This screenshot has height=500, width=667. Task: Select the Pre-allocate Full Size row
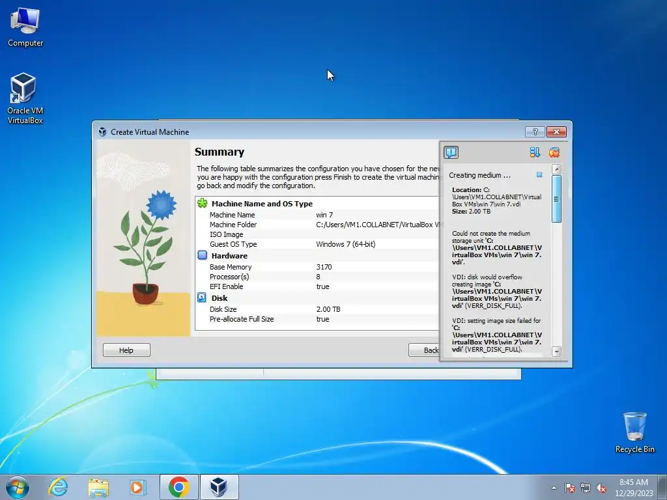317,319
